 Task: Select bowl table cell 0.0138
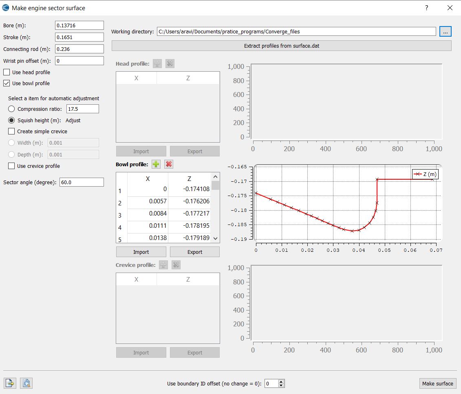[148, 238]
